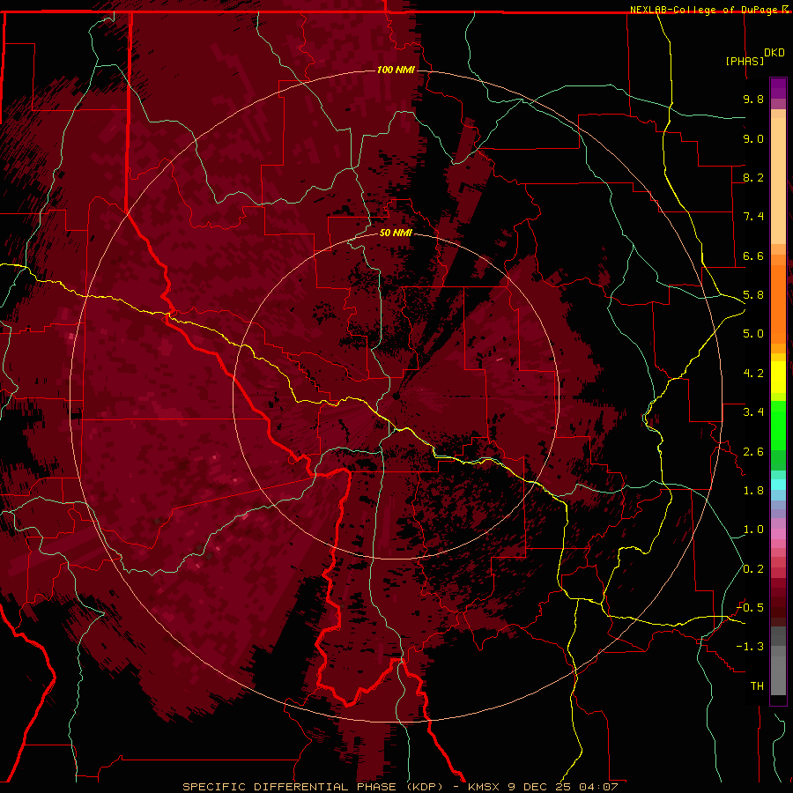Click the 0.2 scale value

click(x=753, y=569)
